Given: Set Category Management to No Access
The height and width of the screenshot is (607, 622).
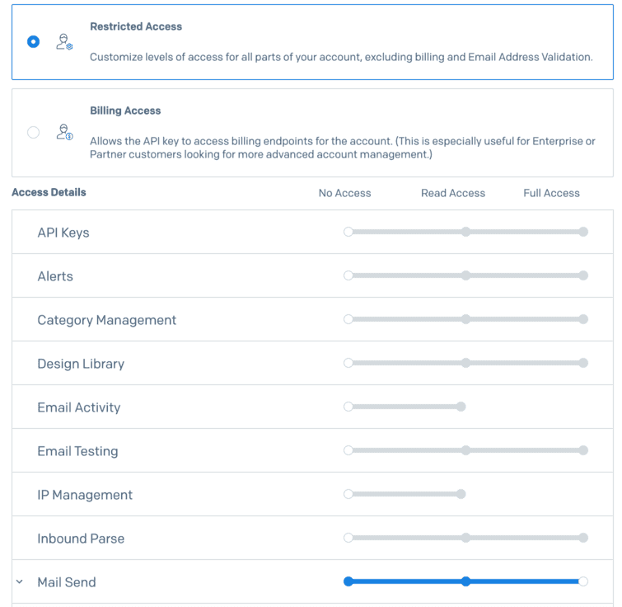Looking at the screenshot, I should pos(348,319).
